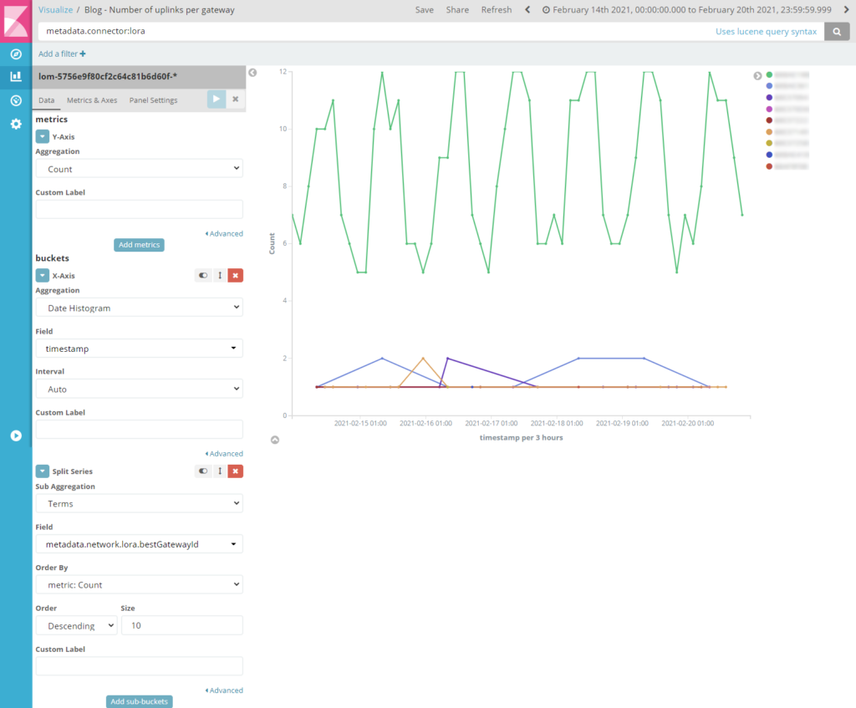Click Refresh in the top menu
Screen dimensions: 856x708
(x=497, y=10)
